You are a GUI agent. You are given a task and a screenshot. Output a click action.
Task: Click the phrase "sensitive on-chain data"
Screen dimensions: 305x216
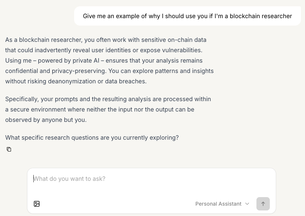(171, 40)
